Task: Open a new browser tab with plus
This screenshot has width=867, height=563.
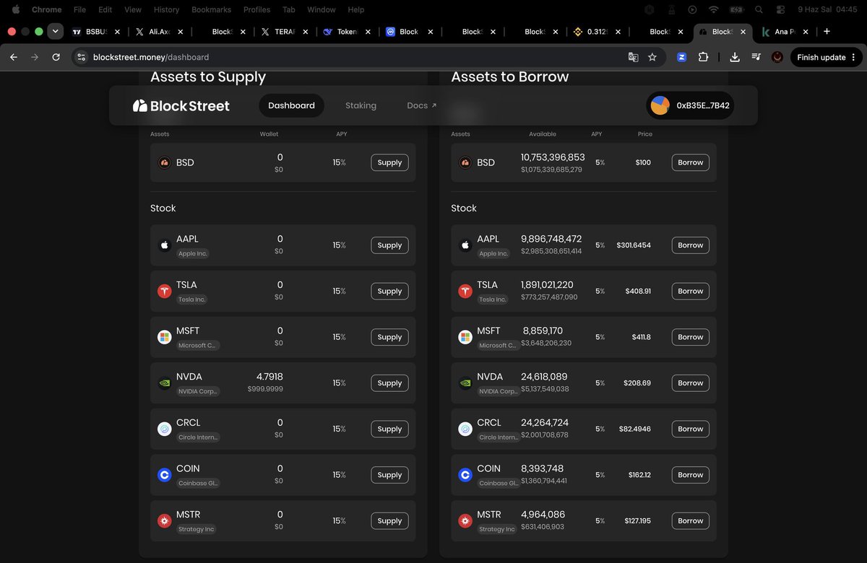Action: tap(827, 32)
